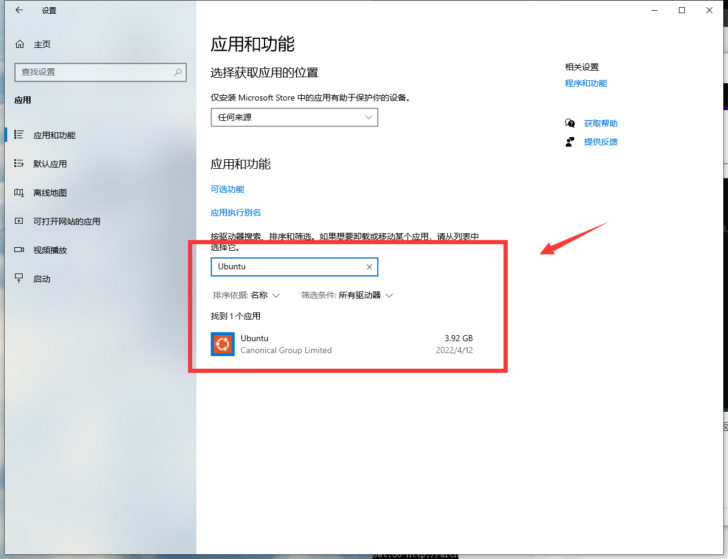Screen dimensions: 728x559
Task: Select the Ubuntu app name in results
Action: pyautogui.click(x=254, y=338)
